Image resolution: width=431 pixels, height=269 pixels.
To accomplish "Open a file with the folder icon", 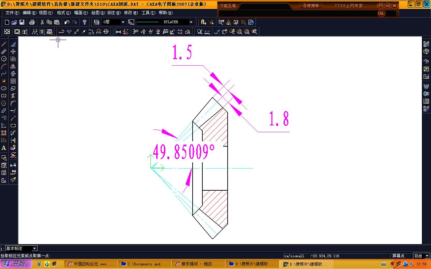I will [x=14, y=22].
